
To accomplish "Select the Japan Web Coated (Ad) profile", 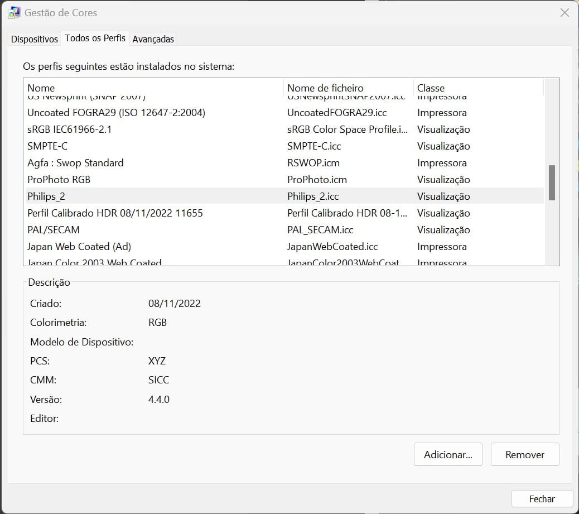I will coord(79,247).
